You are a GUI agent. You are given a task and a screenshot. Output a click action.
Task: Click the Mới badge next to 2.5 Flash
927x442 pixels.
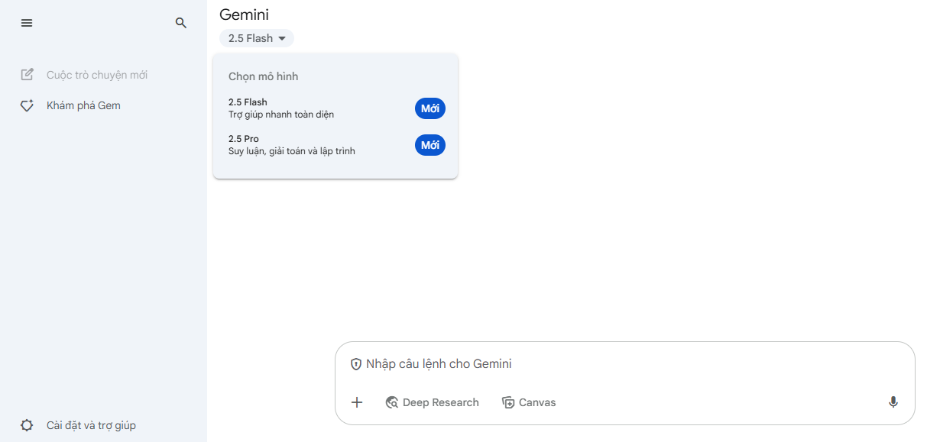tap(430, 108)
